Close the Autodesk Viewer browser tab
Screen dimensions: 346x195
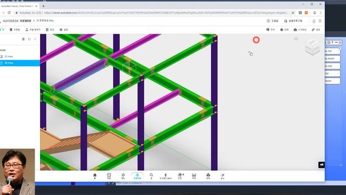click(x=36, y=6)
